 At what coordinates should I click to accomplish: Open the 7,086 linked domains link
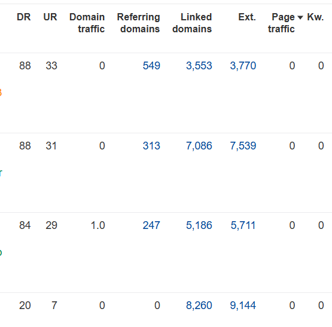(x=199, y=146)
